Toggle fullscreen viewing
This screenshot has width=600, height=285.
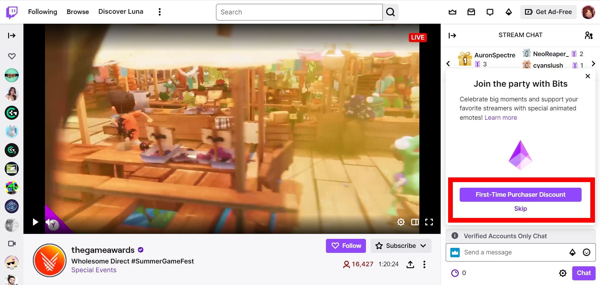pyautogui.click(x=429, y=222)
